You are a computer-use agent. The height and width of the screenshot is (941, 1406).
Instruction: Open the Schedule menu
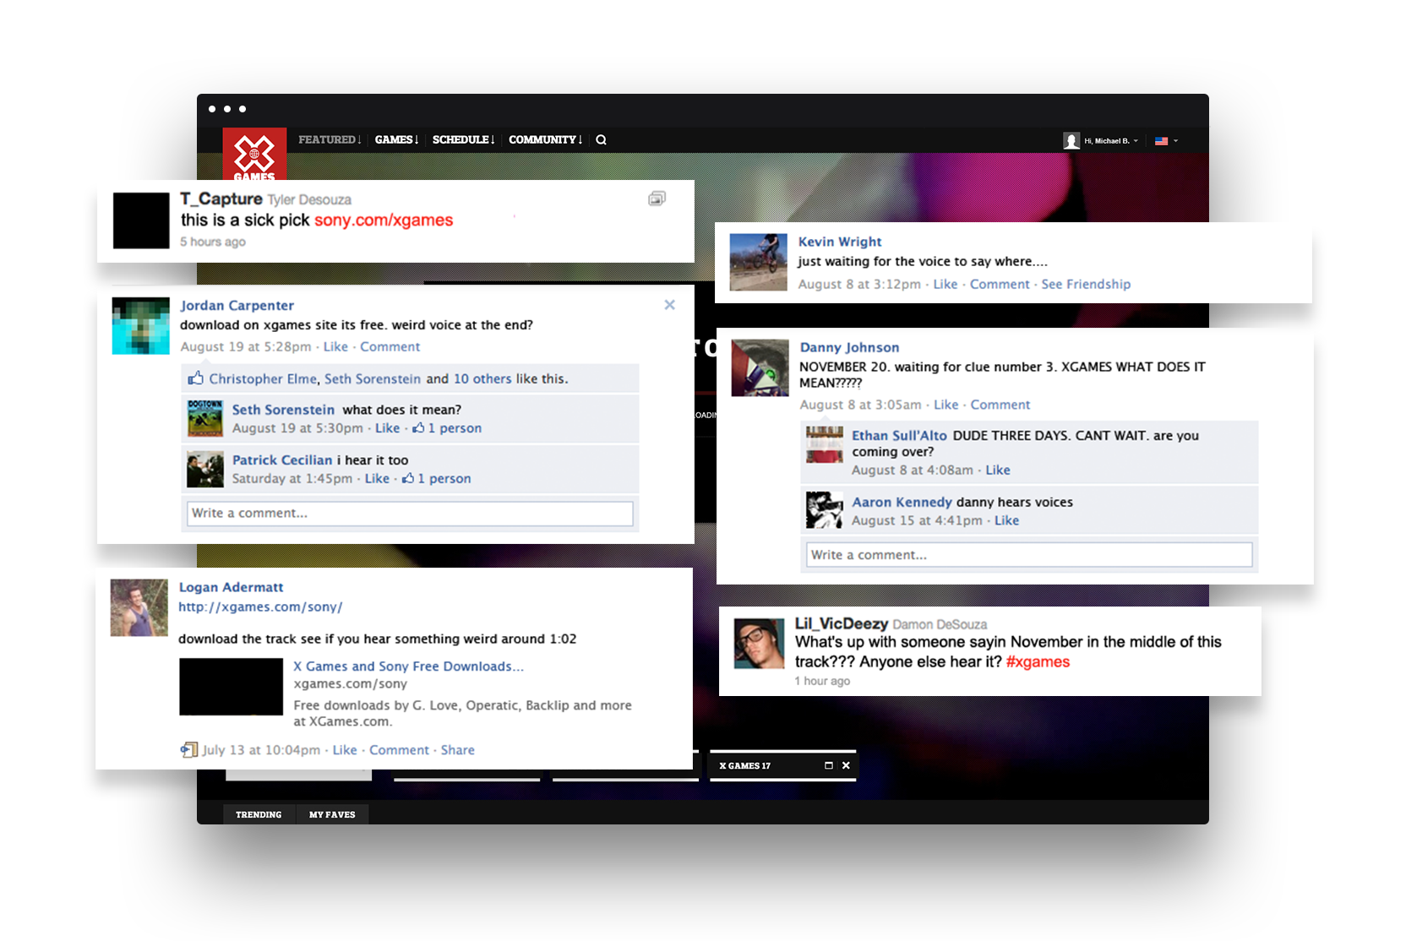[x=463, y=139]
